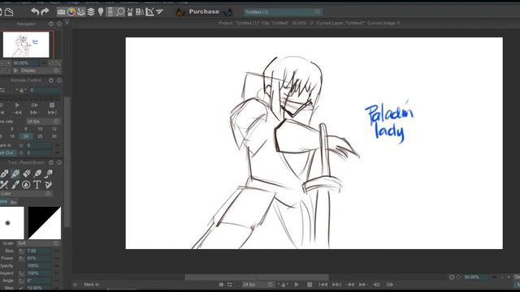520x292 pixels.
Task: Click the Angle value field
Action: [x=39, y=281]
